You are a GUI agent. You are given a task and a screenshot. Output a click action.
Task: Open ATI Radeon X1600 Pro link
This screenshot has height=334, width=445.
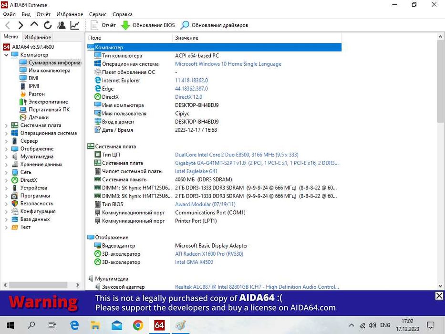209,254
